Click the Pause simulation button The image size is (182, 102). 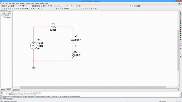59,8
